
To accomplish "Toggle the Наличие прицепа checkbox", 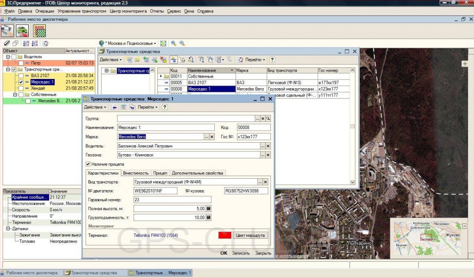I will pyautogui.click(x=88, y=164).
